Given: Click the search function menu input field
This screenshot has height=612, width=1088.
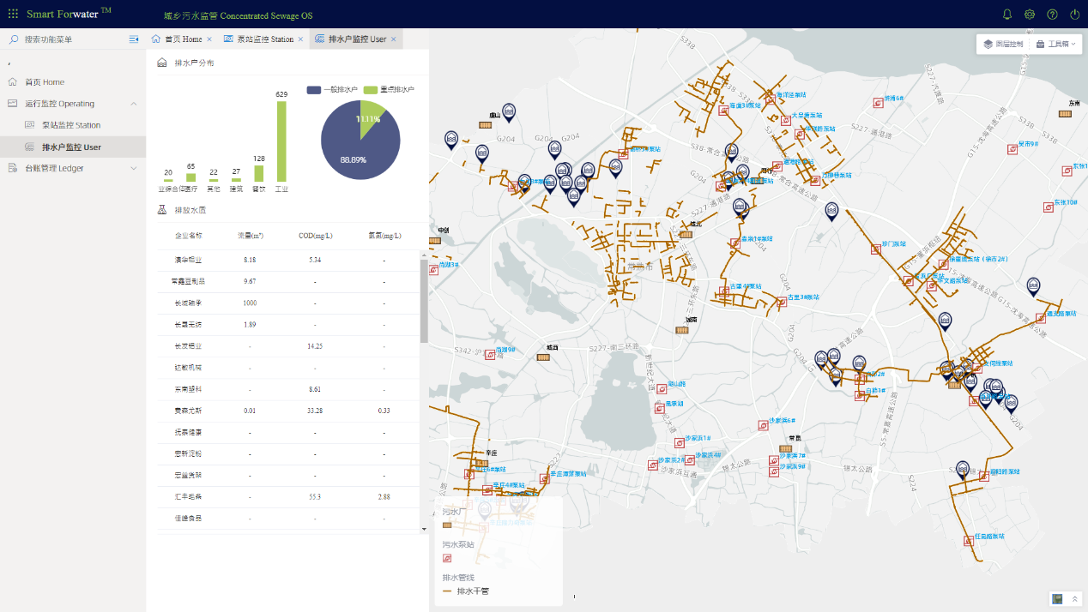Looking at the screenshot, I should tap(69, 39).
